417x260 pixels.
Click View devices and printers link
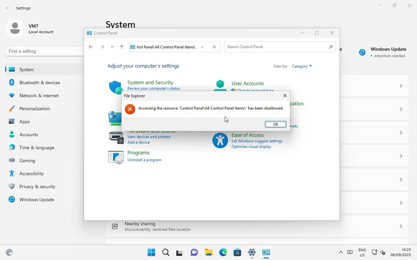[x=149, y=137]
